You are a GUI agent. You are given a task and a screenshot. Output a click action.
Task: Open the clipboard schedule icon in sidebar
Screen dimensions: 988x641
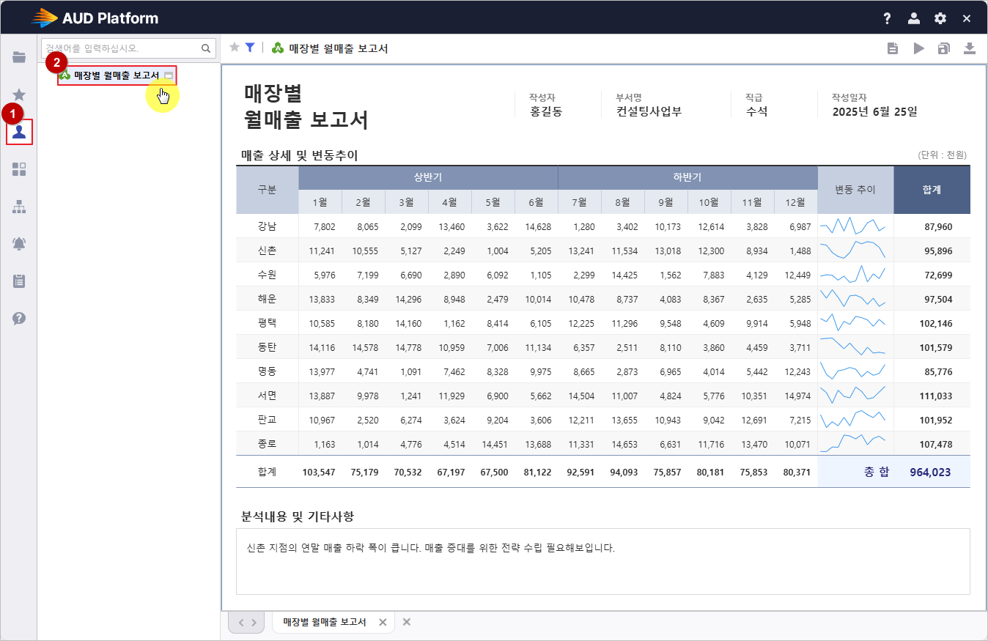coord(19,281)
